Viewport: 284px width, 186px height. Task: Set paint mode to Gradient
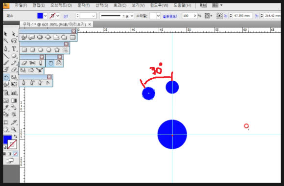pos(10,154)
